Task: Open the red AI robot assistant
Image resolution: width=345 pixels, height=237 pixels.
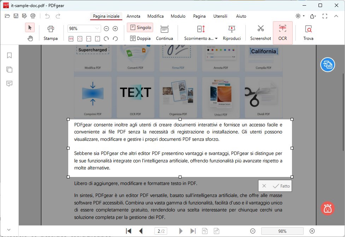Action: [x=327, y=208]
